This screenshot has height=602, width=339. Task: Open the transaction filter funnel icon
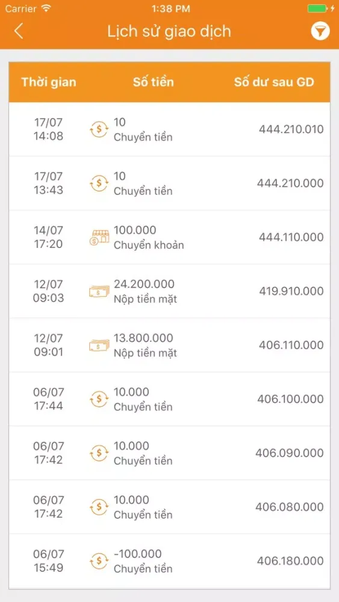click(x=320, y=31)
